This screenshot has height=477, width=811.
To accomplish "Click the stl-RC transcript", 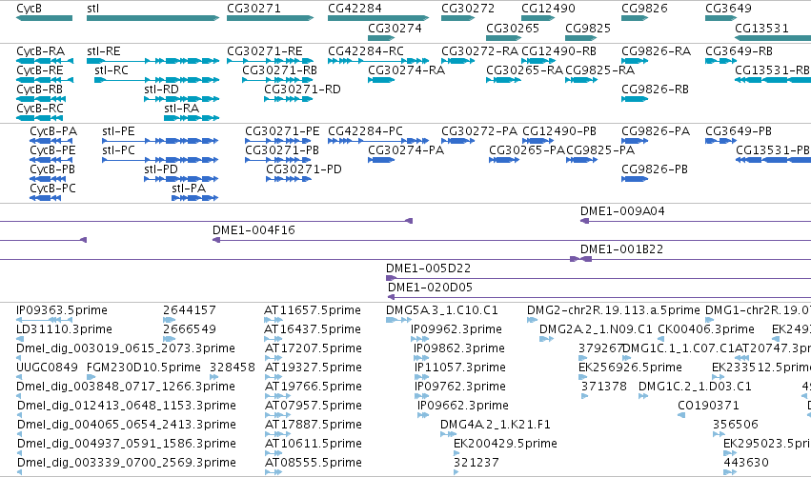I will tap(157, 80).
